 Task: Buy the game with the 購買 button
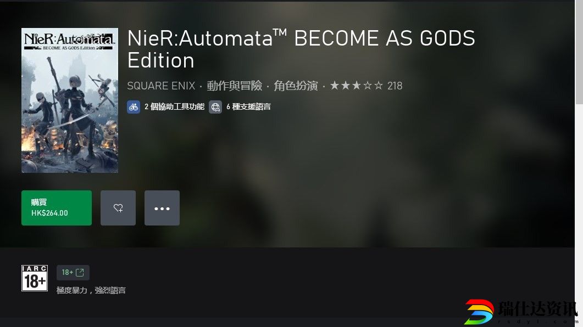tap(57, 208)
